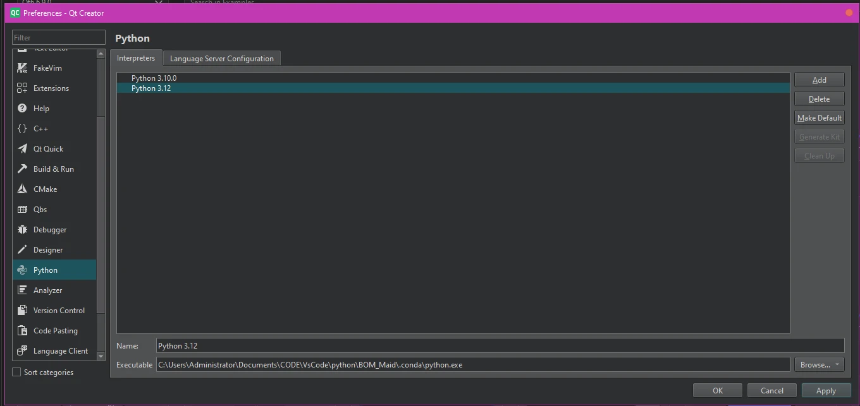Open the Version Control icon
Image resolution: width=860 pixels, height=406 pixels.
pos(22,311)
